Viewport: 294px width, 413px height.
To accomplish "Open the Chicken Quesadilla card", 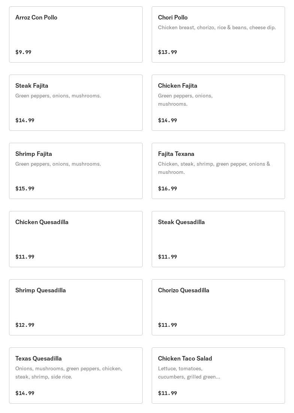I will tap(76, 239).
